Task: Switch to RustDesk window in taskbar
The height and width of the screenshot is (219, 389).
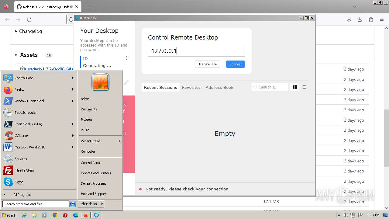Action: tap(96, 215)
